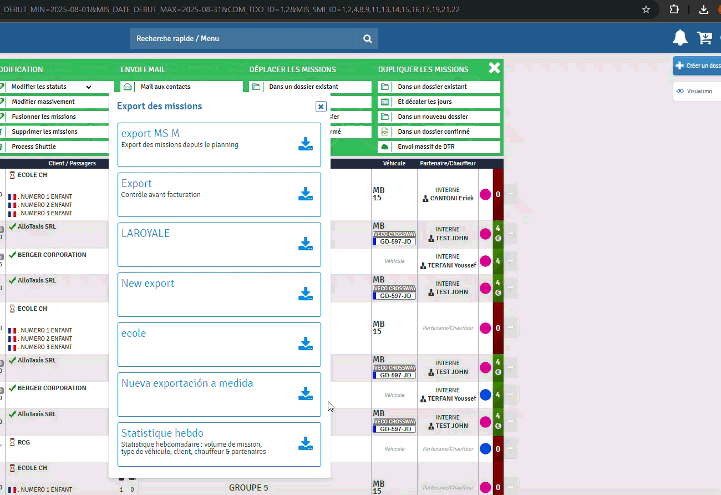Expand the Modifier les statuts dropdown
The width and height of the screenshot is (721, 495).
pos(88,87)
